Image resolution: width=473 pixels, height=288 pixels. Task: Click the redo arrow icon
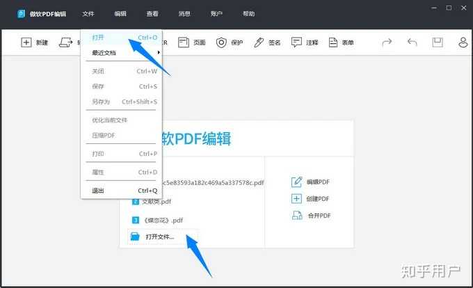click(387, 42)
